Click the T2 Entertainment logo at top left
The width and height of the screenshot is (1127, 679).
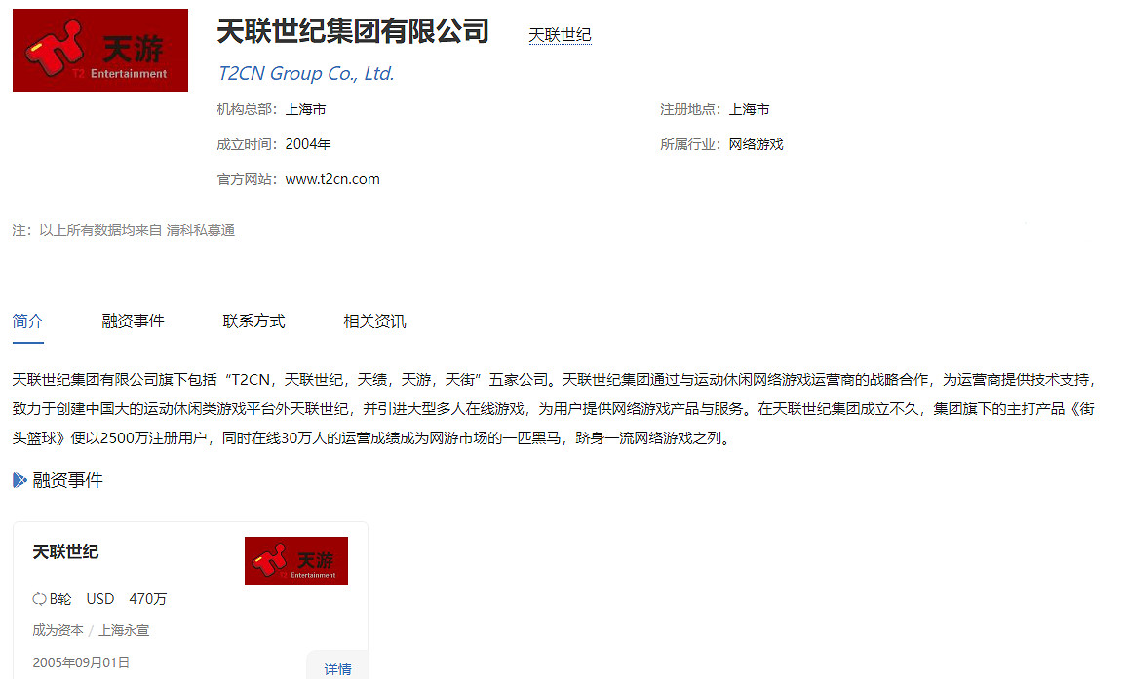point(100,51)
